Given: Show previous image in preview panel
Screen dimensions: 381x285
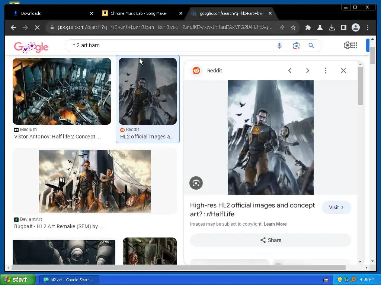Looking at the screenshot, I should pyautogui.click(x=289, y=71).
